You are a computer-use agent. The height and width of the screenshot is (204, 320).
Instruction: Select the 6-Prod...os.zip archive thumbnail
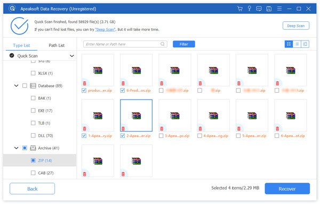136,70
